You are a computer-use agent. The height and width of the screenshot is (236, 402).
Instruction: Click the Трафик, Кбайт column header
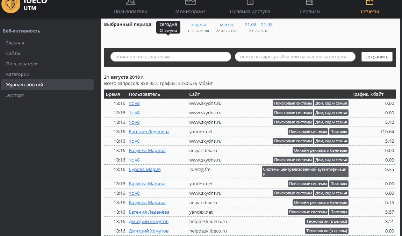coord(367,94)
